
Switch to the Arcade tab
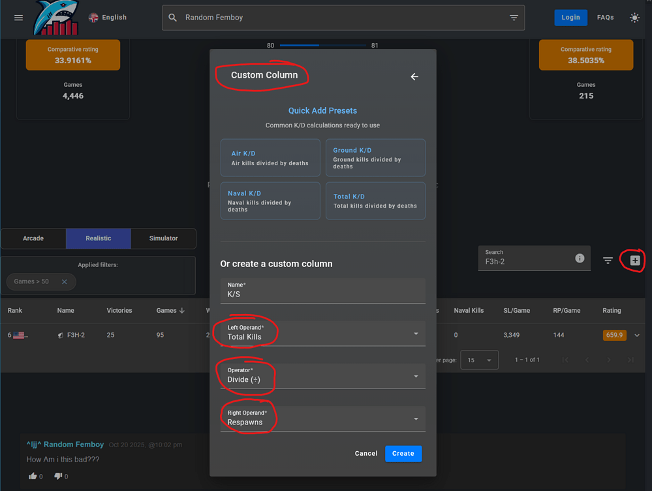click(x=33, y=238)
